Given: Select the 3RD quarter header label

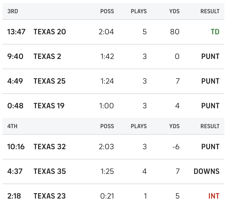Looking at the screenshot, I should pos(13,11).
